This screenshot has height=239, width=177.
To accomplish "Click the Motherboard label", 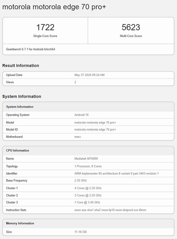I will tap(15, 137).
